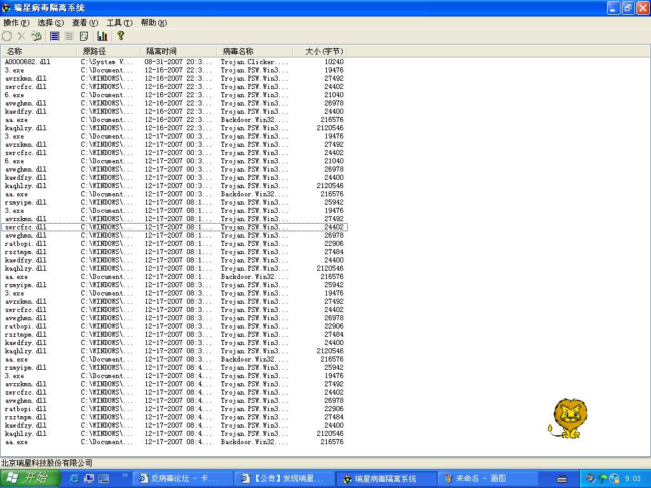Select the ratbopi.dll row timed 08:1
This screenshot has height=488, width=651.
point(174,243)
